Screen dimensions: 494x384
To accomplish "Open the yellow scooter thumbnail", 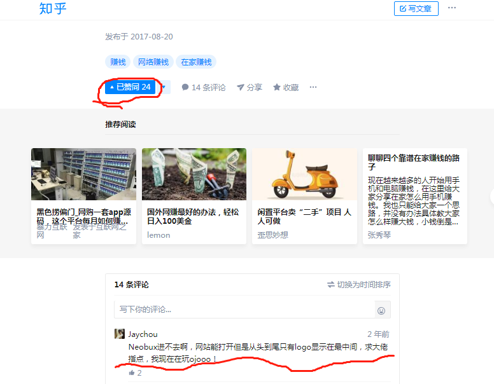I will pos(305,174).
